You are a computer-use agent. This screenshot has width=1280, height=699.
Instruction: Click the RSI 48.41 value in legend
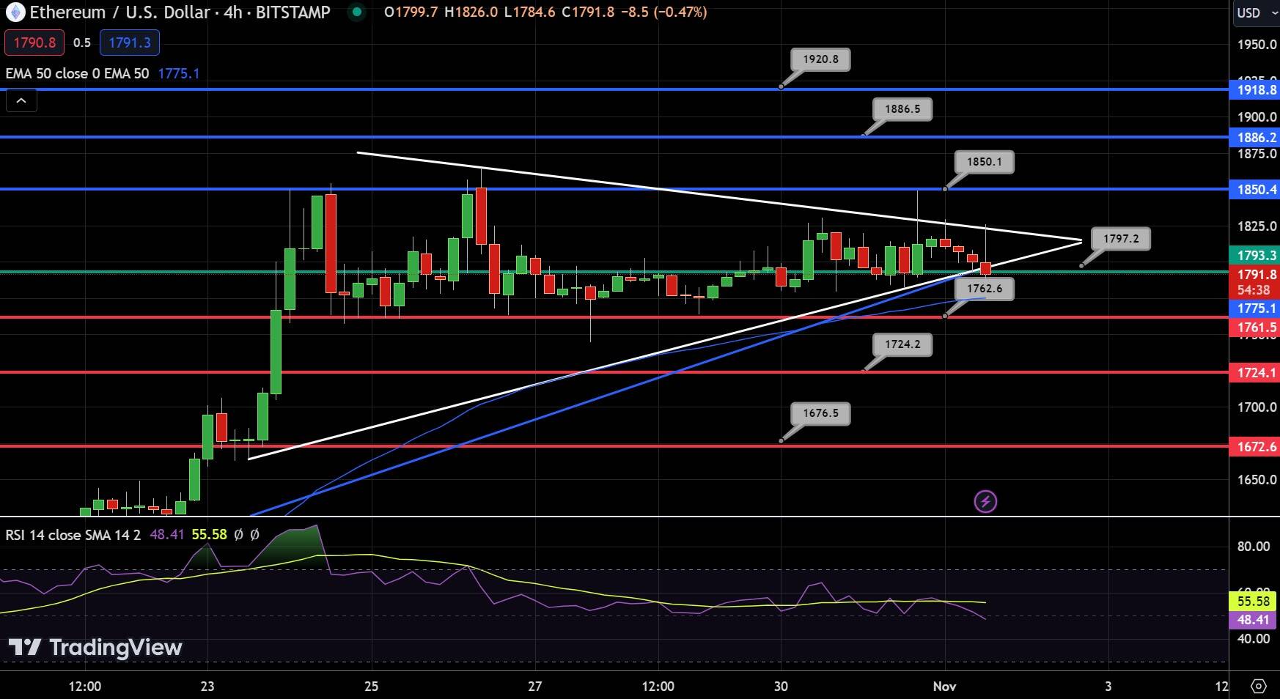(166, 535)
